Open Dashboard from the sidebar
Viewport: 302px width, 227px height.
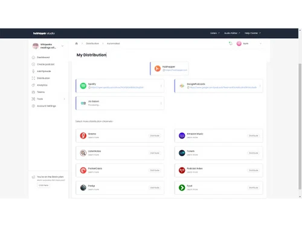[x=43, y=58]
